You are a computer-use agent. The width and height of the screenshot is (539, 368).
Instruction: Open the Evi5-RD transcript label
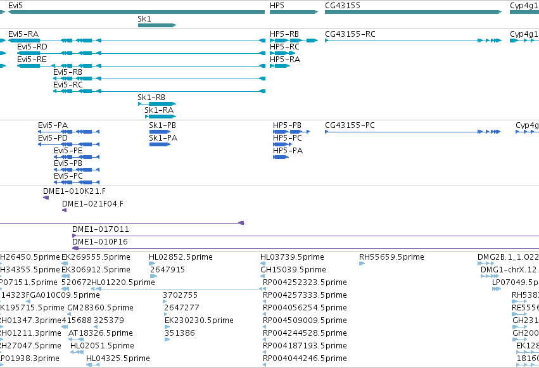coord(32,47)
